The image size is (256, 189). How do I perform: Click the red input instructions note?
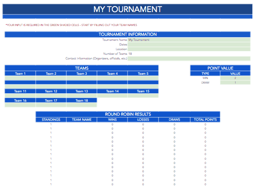click(71, 25)
